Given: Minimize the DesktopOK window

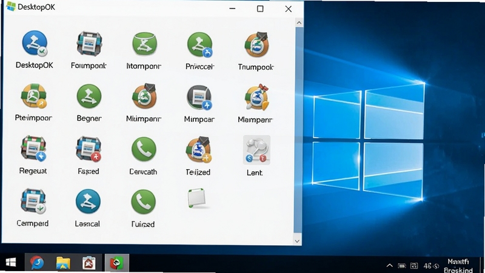Looking at the screenshot, I should tap(232, 8).
